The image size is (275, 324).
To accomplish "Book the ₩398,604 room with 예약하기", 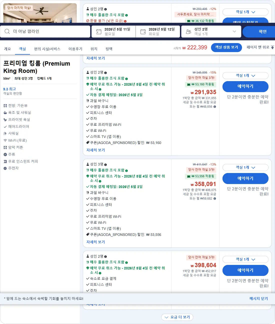I will pyautogui.click(x=245, y=270).
